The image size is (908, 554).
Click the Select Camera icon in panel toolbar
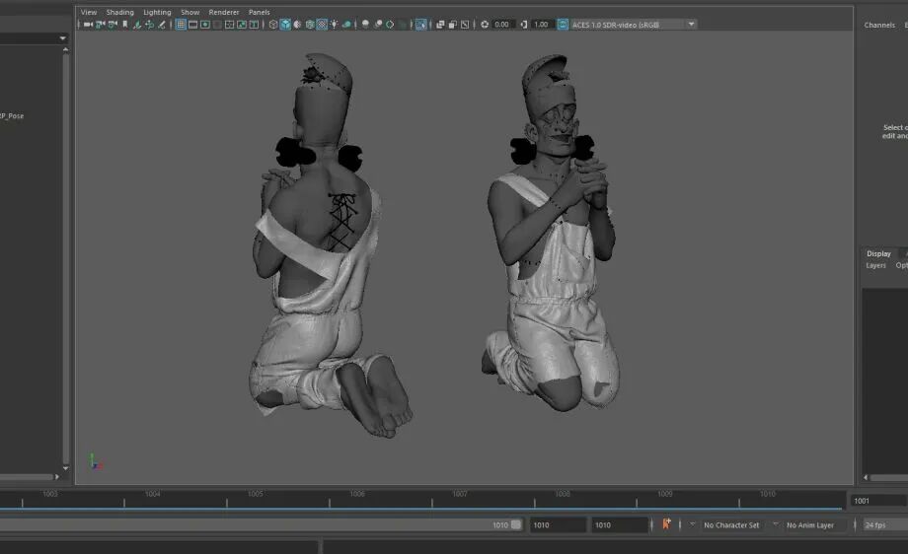pos(87,24)
